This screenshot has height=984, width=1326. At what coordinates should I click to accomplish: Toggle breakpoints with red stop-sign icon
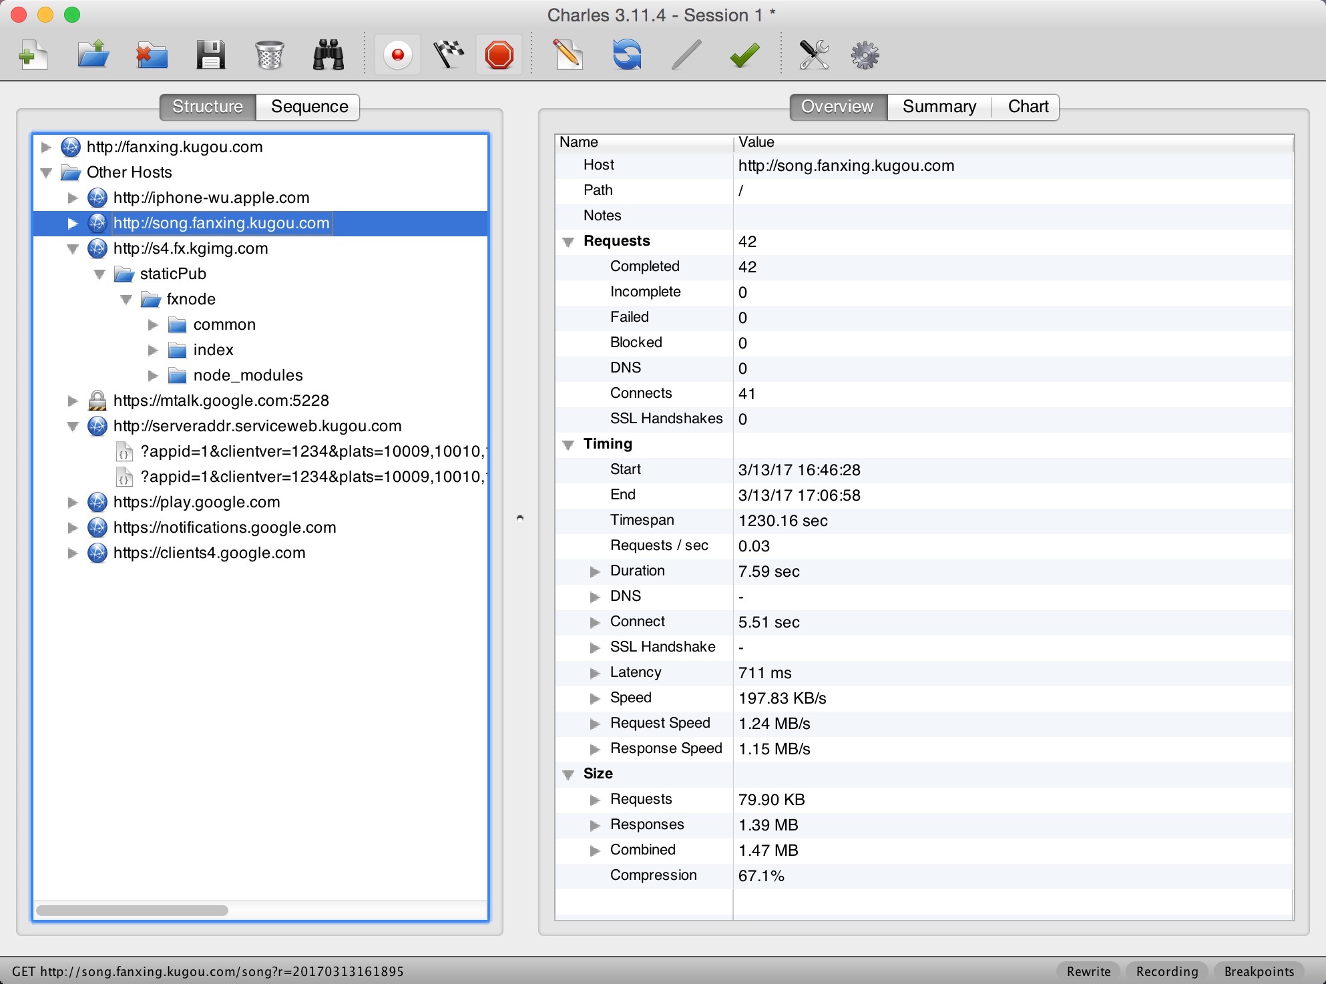coord(499,55)
